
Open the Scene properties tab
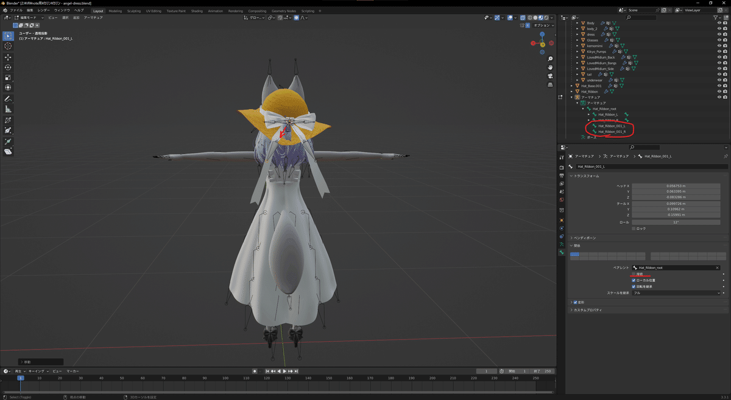click(562, 191)
